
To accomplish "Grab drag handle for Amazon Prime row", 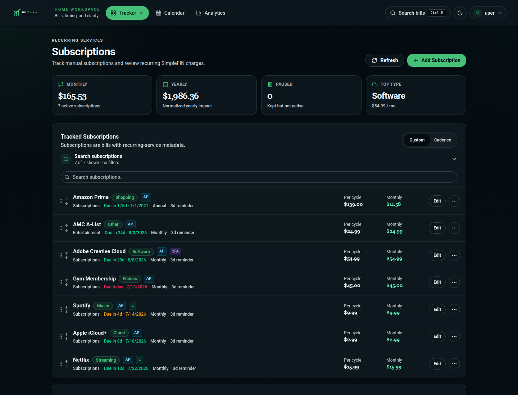I will (x=61, y=201).
